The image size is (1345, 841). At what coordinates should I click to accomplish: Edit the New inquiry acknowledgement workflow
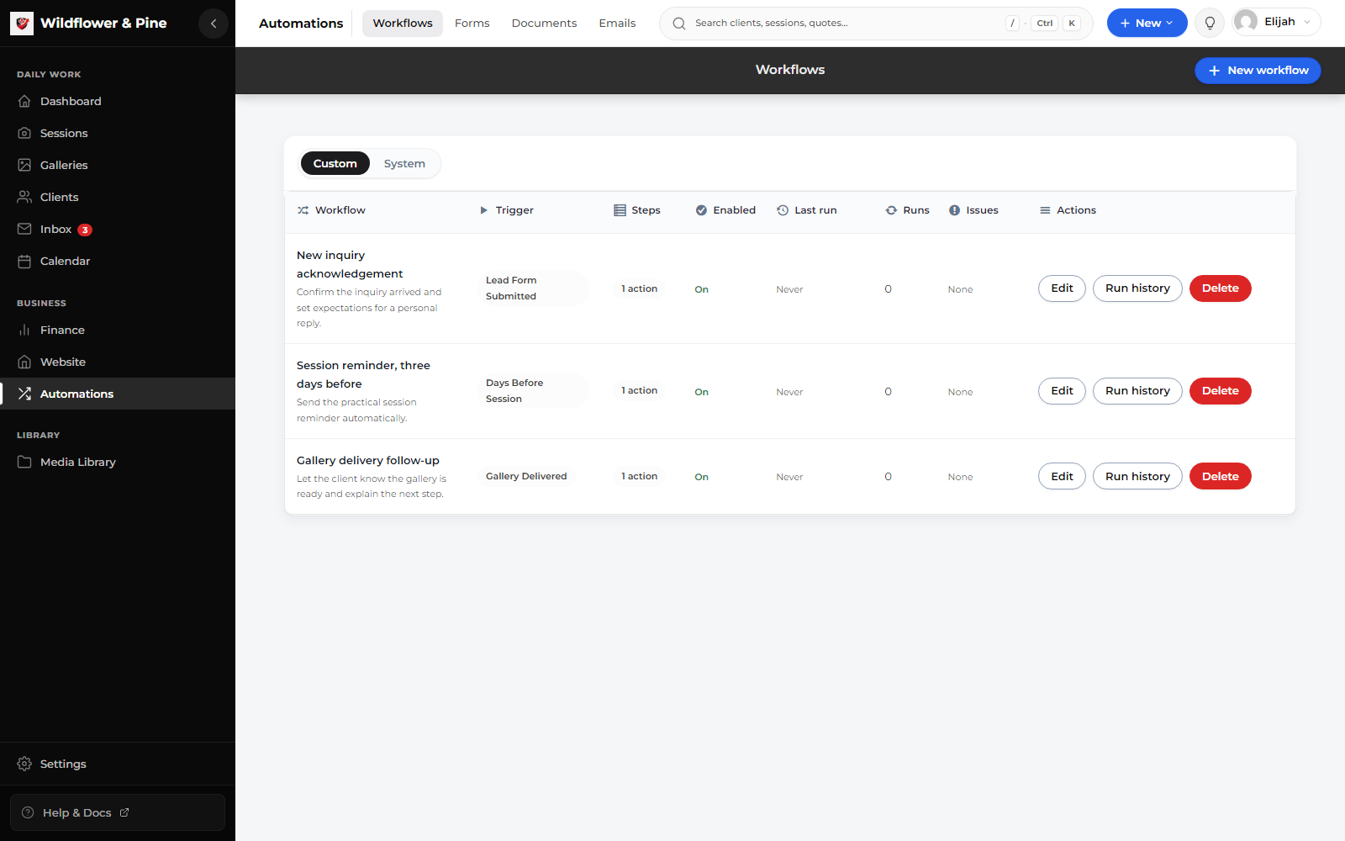[x=1062, y=288]
